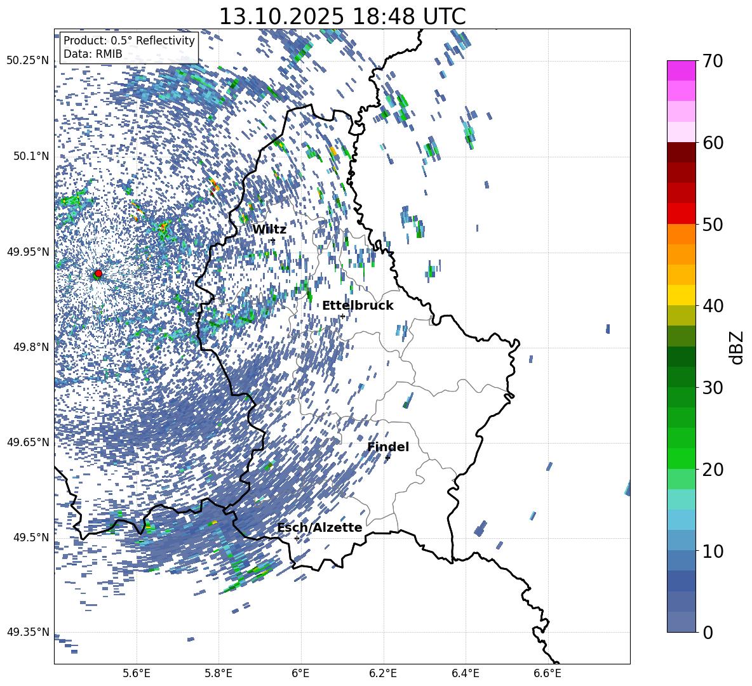
Task: Click the Data: RMIB text
Action: tap(93, 54)
